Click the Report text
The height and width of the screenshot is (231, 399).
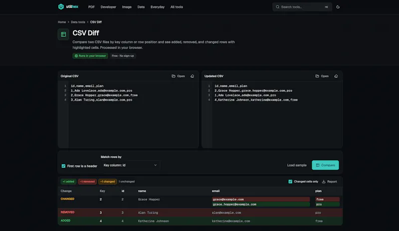coord(332,182)
